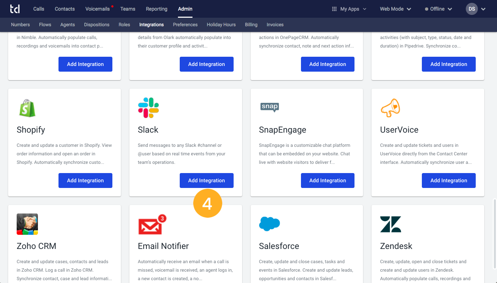Click the Talkdesk logo icon
Viewport: 497px width, 283px height.
point(15,9)
